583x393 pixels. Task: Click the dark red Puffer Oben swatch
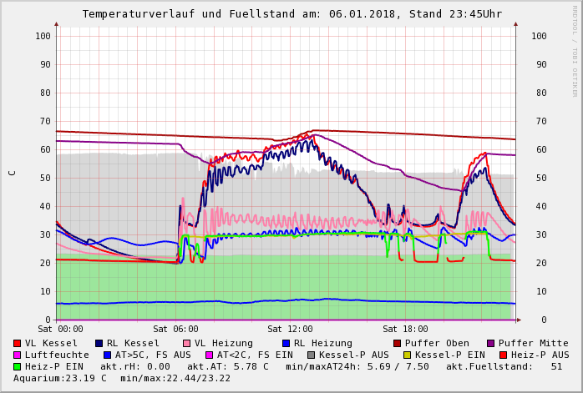tap(398, 343)
